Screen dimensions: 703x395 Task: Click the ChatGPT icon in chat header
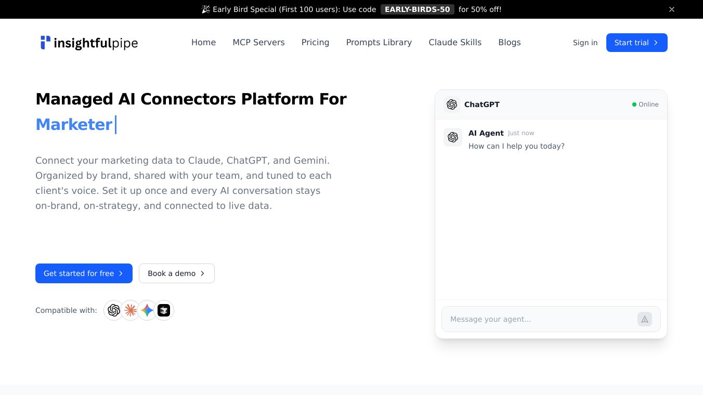(452, 104)
